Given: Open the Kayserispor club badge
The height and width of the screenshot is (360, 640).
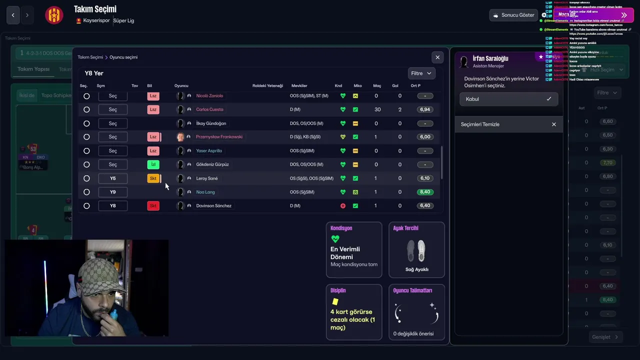Looking at the screenshot, I should (x=54, y=15).
